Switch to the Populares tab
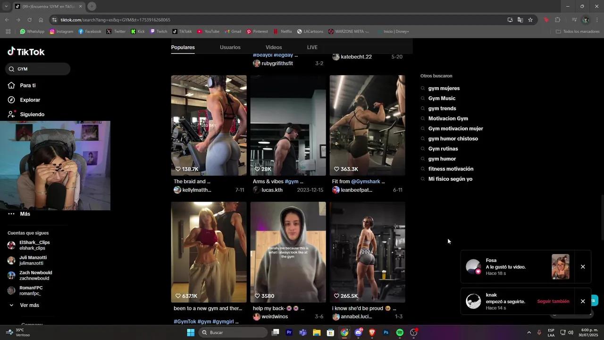 183,47
